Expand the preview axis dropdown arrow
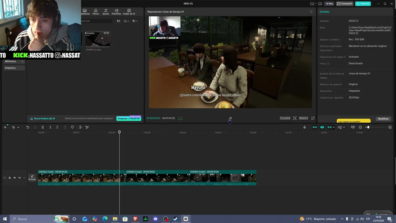 click(x=344, y=127)
